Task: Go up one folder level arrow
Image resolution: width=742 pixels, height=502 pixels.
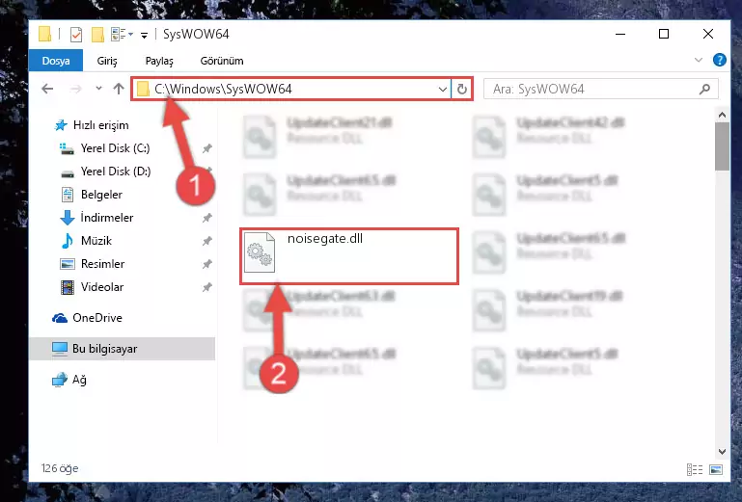Action: coord(119,89)
